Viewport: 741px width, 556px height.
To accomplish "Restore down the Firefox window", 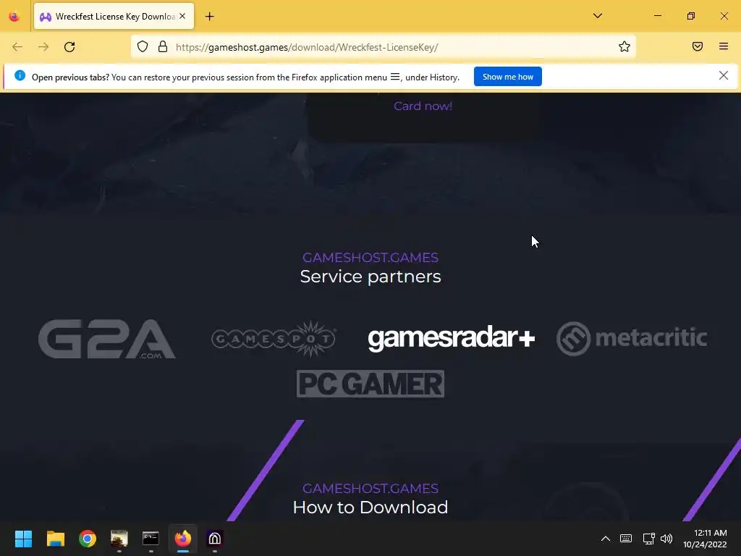I will tap(691, 16).
